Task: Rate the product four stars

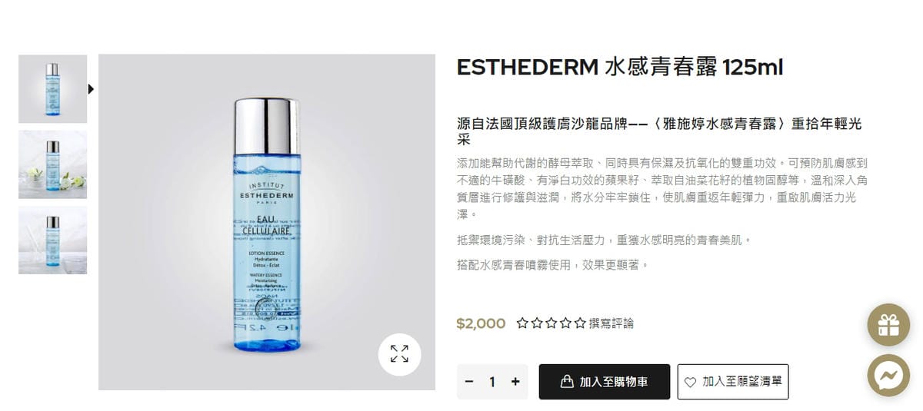Action: 566,323
